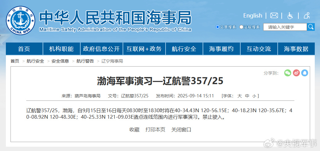Image resolution: width=320 pixels, height=151 pixels.
Task: Open the mail envelope icon
Action: point(274,15)
